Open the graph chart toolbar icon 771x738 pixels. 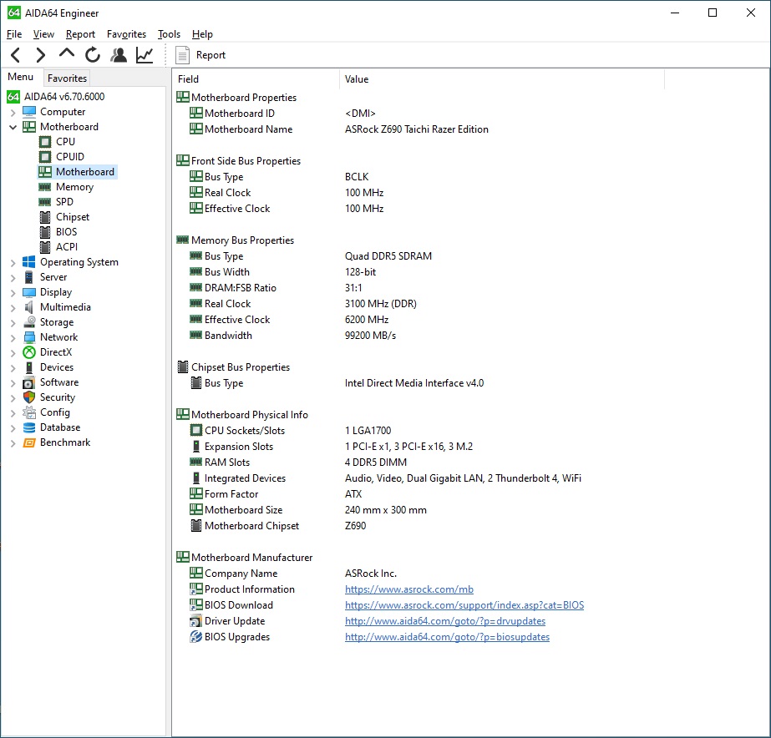(x=145, y=55)
